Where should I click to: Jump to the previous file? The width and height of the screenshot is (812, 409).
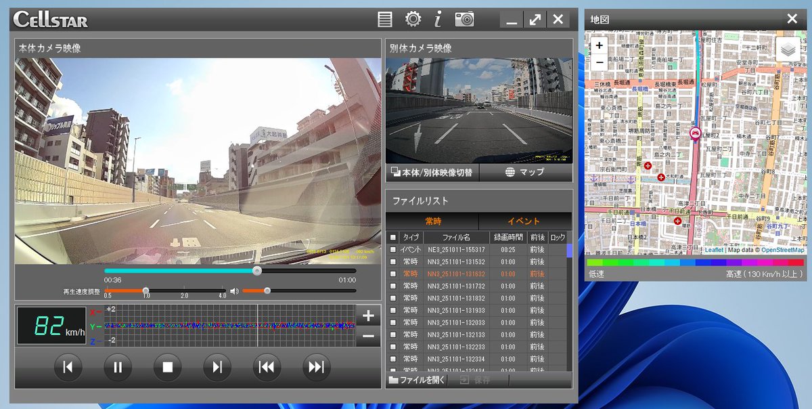pyautogui.click(x=267, y=367)
